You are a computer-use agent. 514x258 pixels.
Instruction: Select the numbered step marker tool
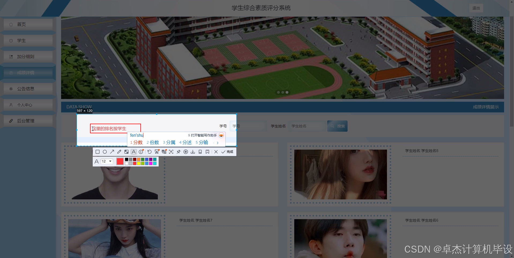click(x=141, y=152)
